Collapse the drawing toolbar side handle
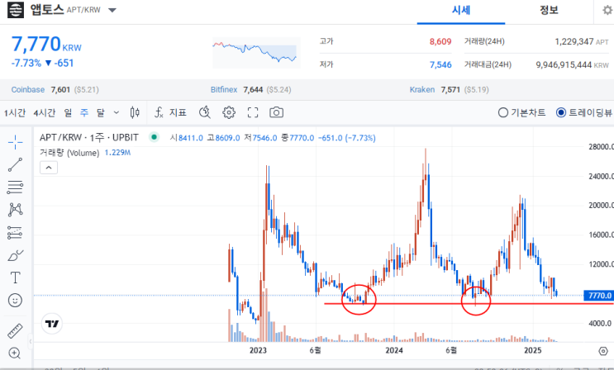Viewport: 614px width, 370px height. coord(31,341)
